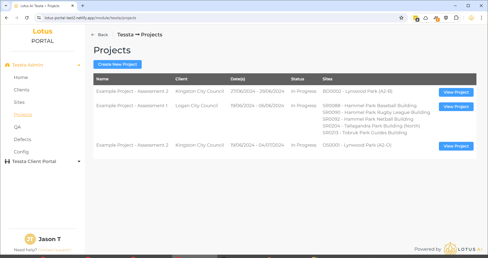Image resolution: width=488 pixels, height=258 pixels.
Task: Open the tab search dropdown arrow
Action: [x=6, y=6]
